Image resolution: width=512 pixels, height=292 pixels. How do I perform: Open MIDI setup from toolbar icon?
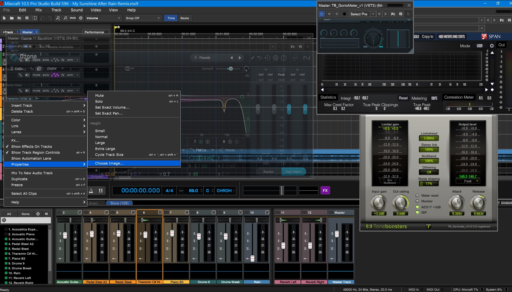(x=73, y=18)
